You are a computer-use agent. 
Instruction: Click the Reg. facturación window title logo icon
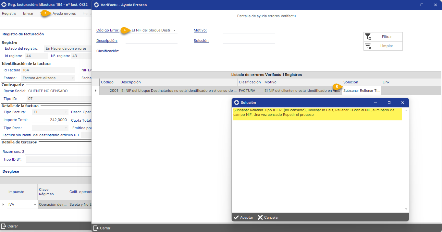[3, 5]
